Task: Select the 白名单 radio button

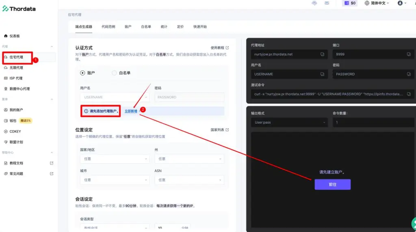Action: tap(114, 73)
